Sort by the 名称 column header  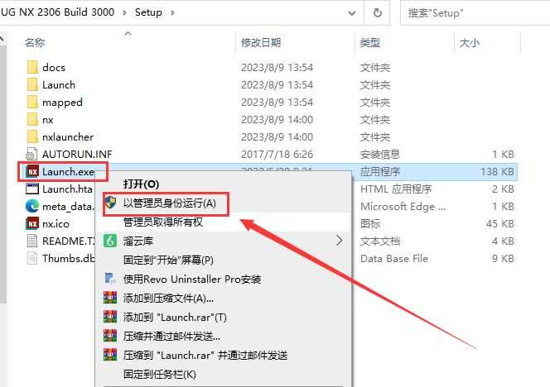(35, 43)
